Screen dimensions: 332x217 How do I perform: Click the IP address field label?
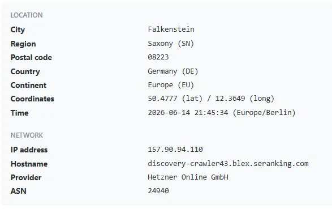coord(29,150)
